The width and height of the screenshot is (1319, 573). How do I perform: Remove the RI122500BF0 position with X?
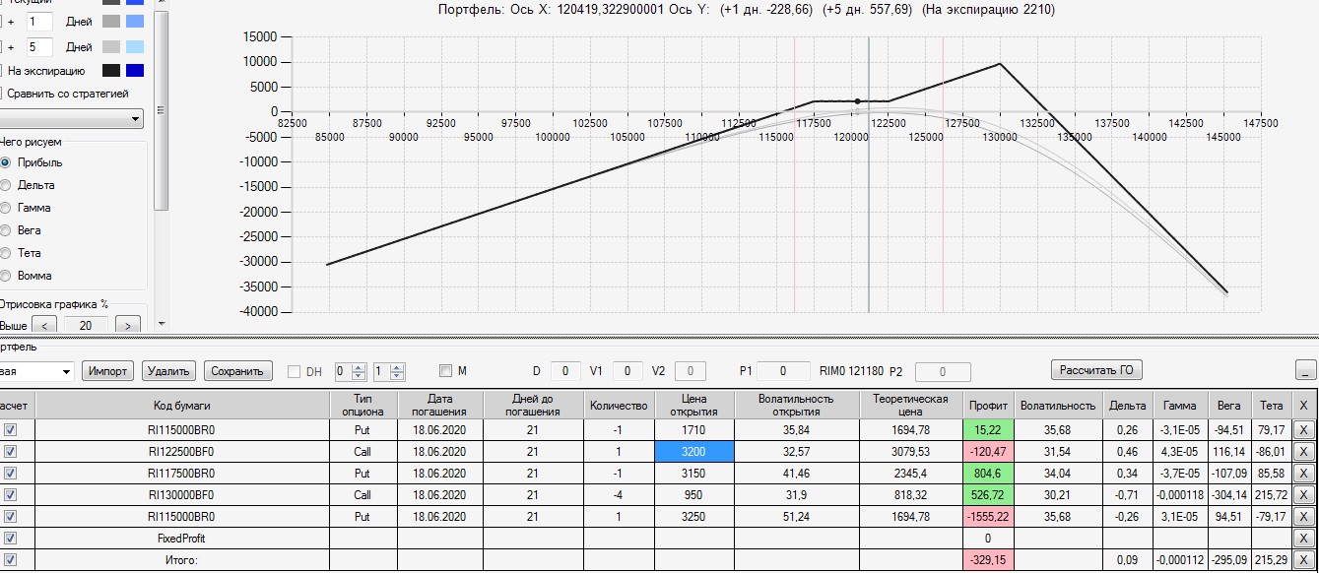[1302, 452]
